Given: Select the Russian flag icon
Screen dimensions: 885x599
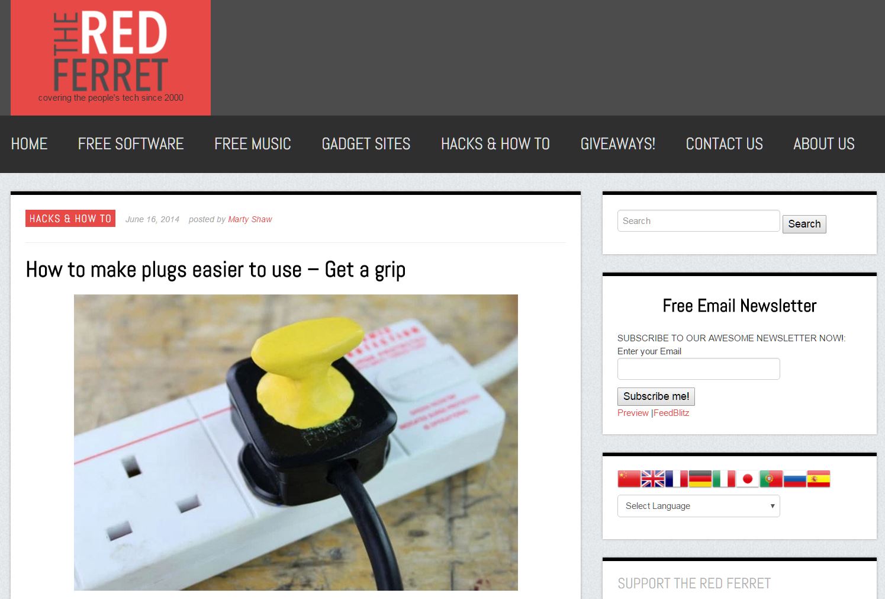Looking at the screenshot, I should click(794, 479).
